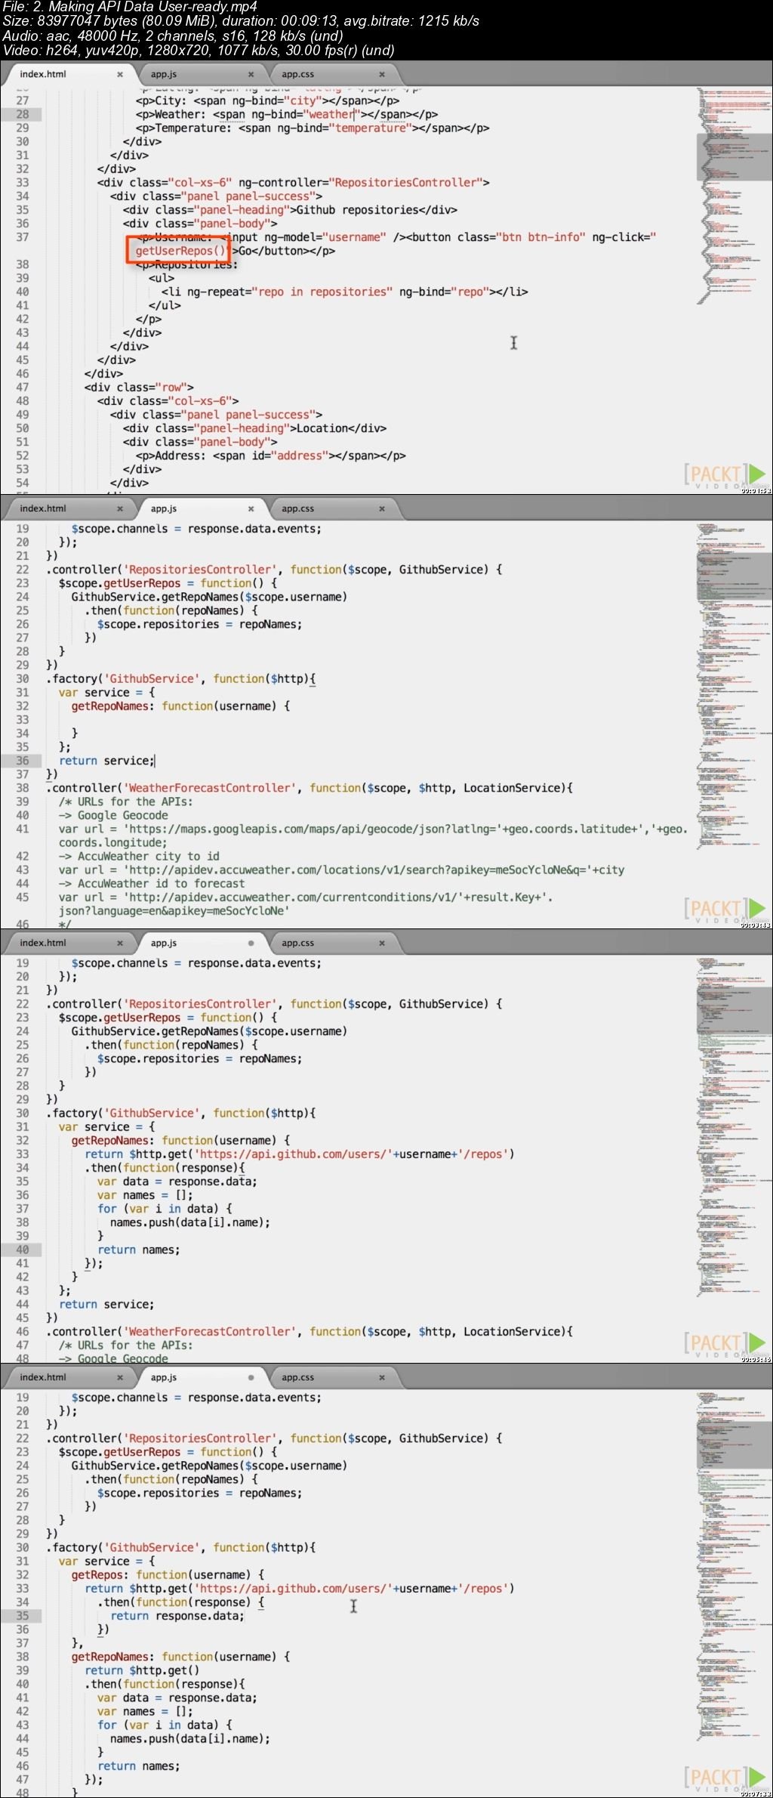Click 'return response.data;' in the fourth frame
773x1798 pixels.
[177, 1616]
